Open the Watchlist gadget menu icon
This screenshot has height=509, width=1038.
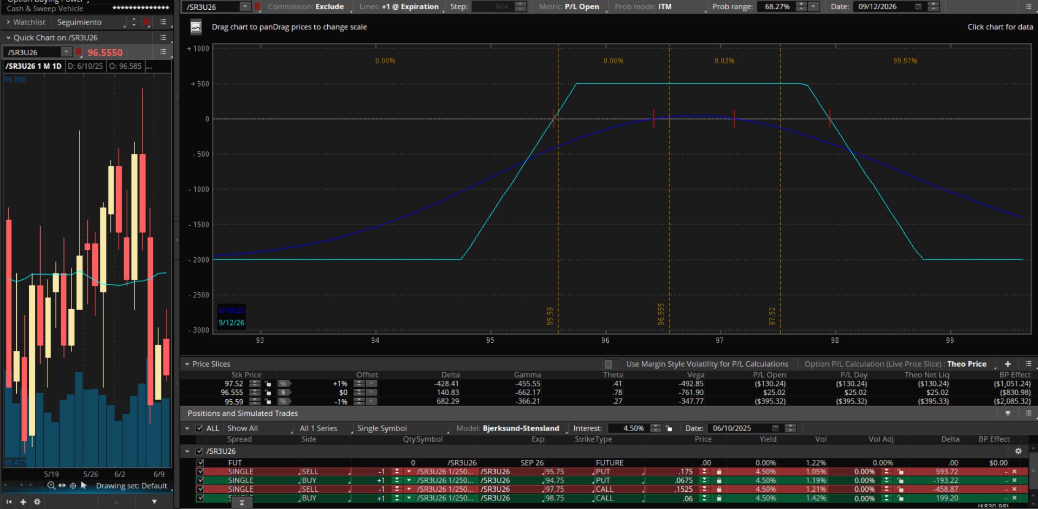point(163,22)
